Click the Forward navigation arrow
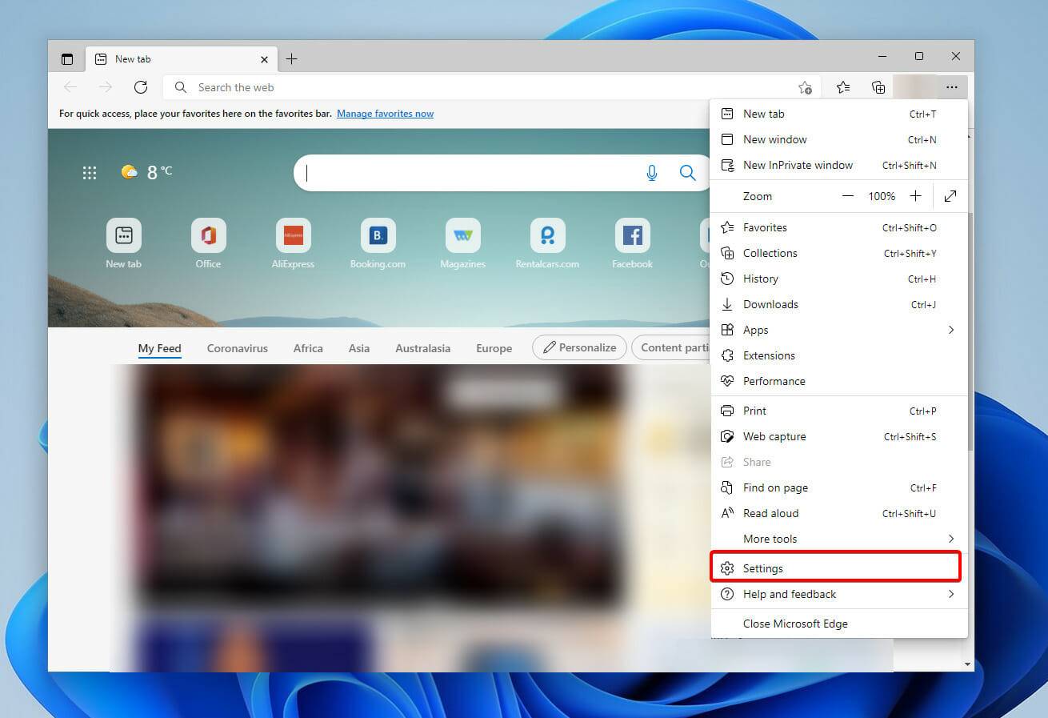Screen dimensions: 1048x718 pyautogui.click(x=106, y=87)
